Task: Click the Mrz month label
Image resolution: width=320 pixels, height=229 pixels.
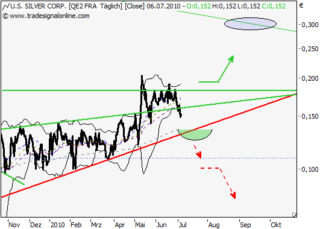Action: click(x=96, y=225)
